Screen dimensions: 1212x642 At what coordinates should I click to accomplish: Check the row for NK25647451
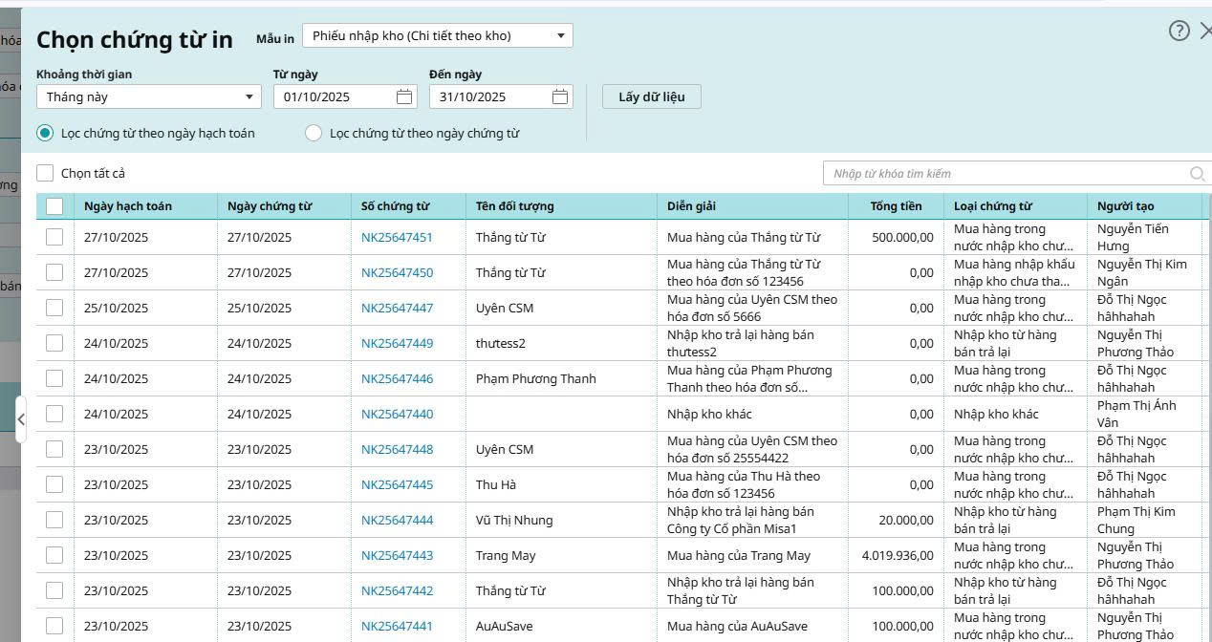[54, 237]
